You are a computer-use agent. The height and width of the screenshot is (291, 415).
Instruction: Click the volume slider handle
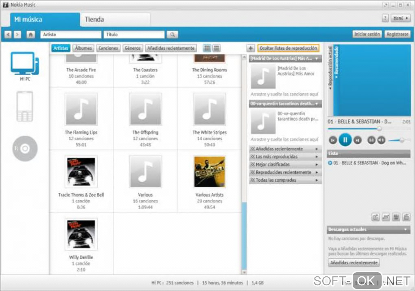point(402,140)
